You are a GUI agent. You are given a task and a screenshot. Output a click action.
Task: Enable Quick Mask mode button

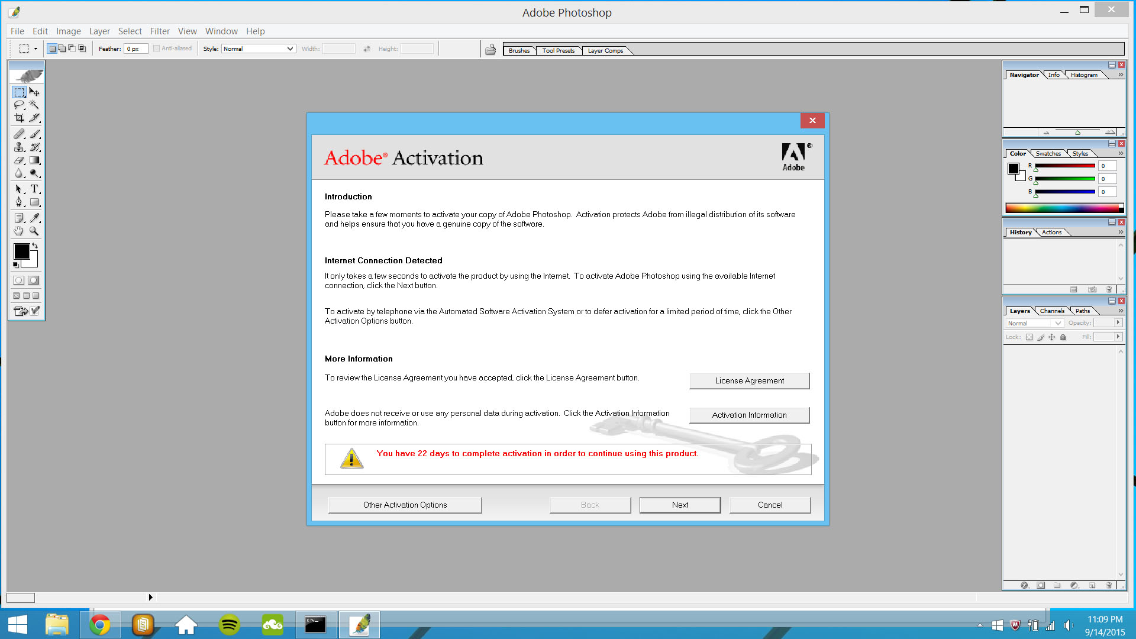click(x=34, y=280)
